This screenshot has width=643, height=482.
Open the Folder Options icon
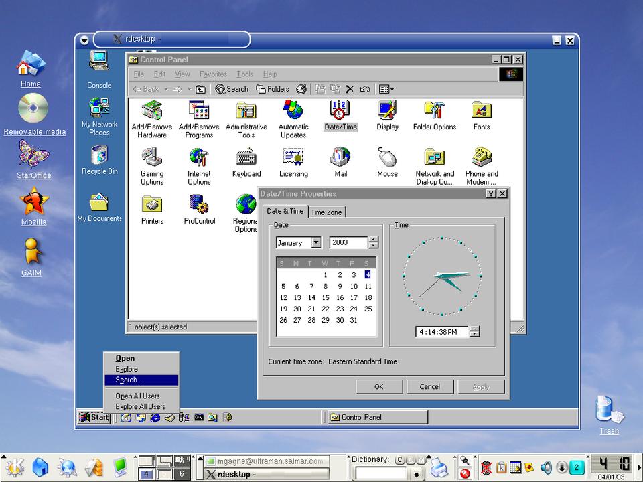[x=434, y=110]
